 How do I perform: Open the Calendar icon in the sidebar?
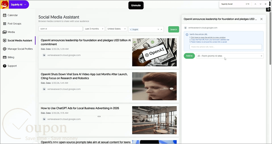[5, 15]
